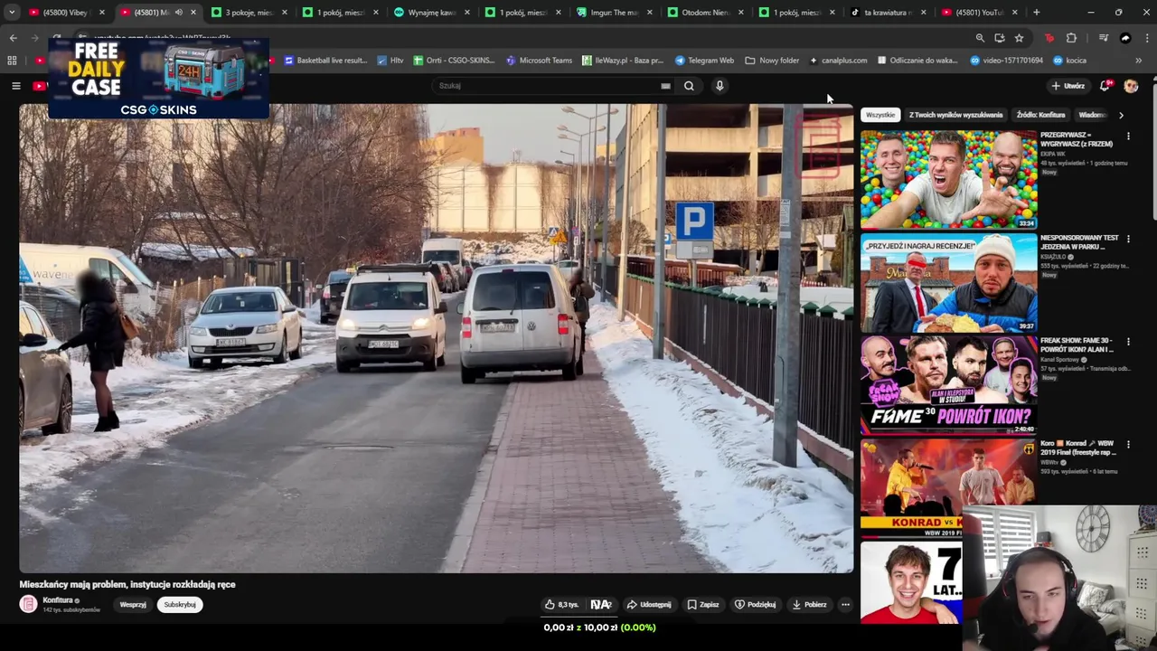Dislike the video
1157x651 pixels.
(601, 604)
